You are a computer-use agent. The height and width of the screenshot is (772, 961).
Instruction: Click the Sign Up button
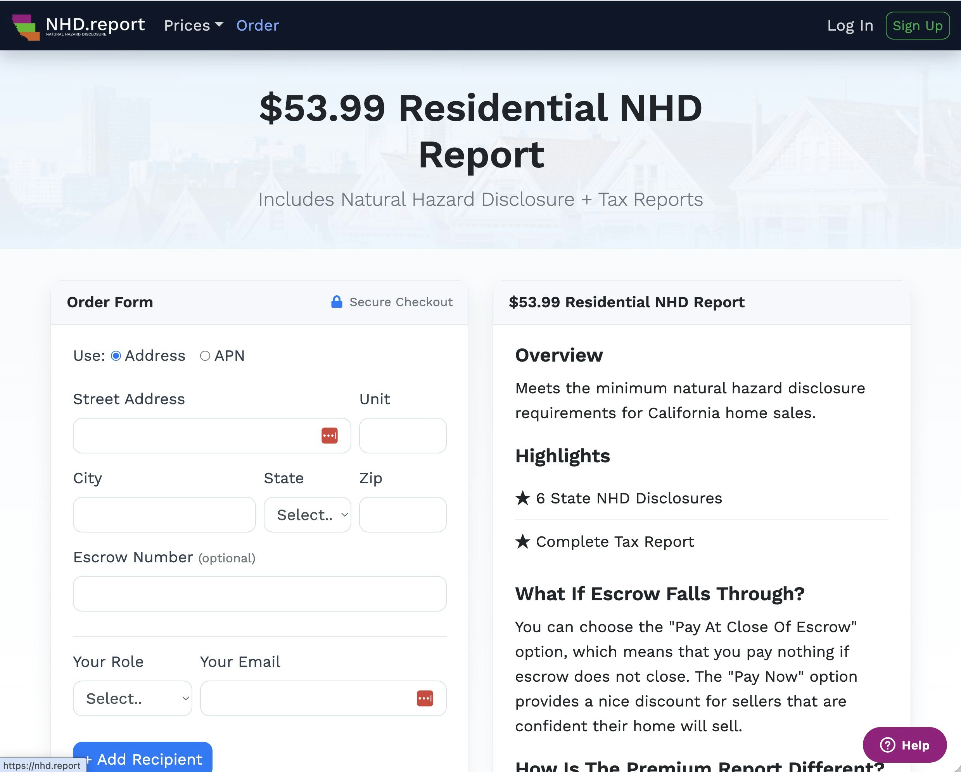[917, 26]
